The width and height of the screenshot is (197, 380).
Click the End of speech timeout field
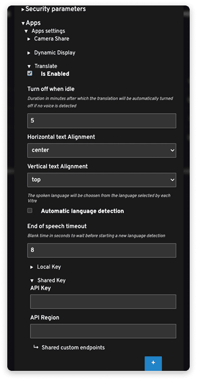click(102, 250)
